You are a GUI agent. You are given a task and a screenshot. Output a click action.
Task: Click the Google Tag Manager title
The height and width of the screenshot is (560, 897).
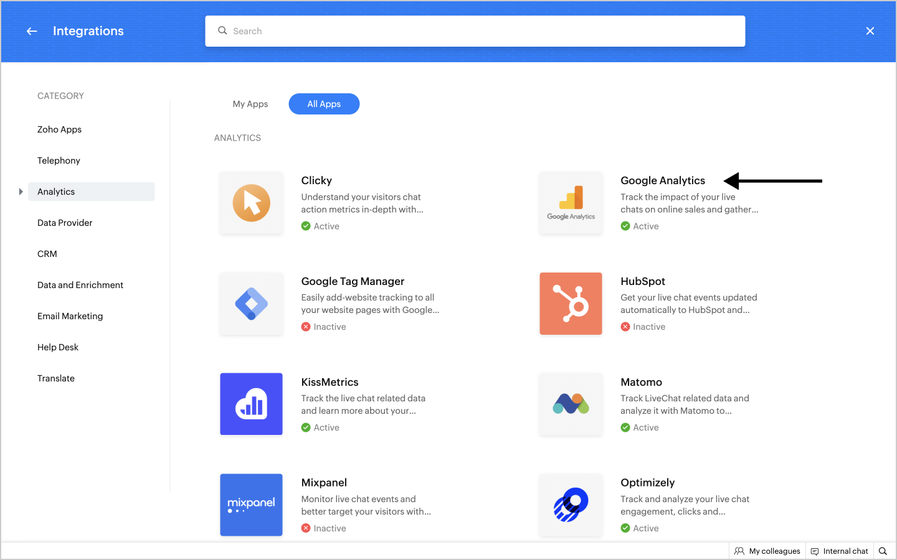pyautogui.click(x=353, y=281)
